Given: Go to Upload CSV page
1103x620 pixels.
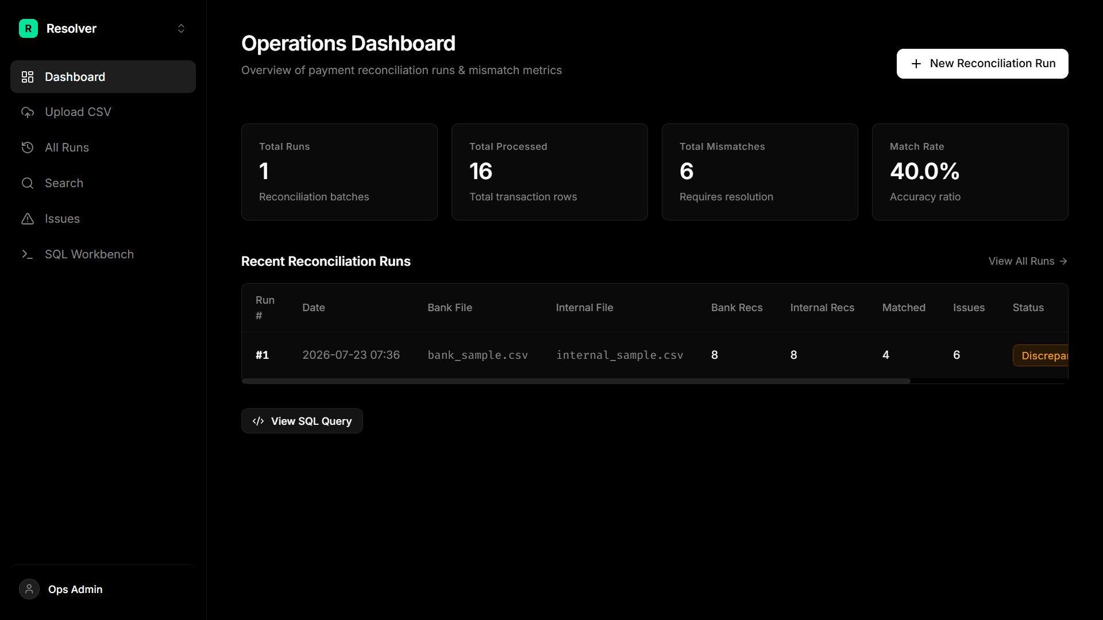Looking at the screenshot, I should pos(103,113).
